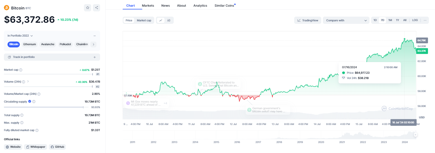435x153 pixels.
Task: Collapse the portfolio panel with minus icon
Action: 95,36
